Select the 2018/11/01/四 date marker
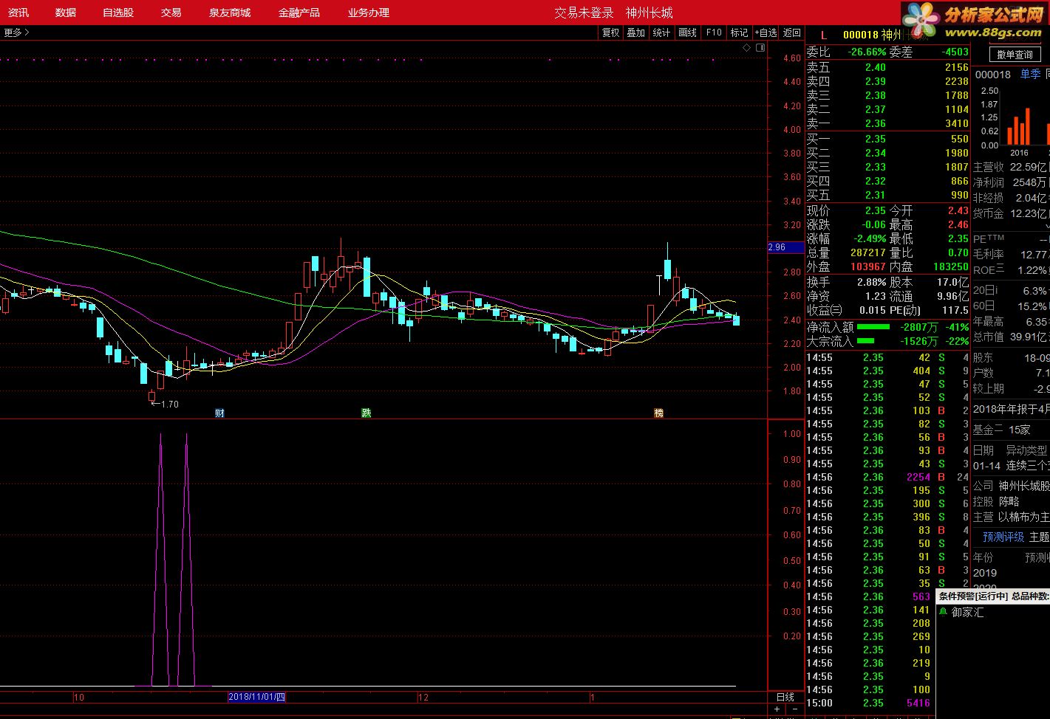This screenshot has width=1050, height=719. 256,697
